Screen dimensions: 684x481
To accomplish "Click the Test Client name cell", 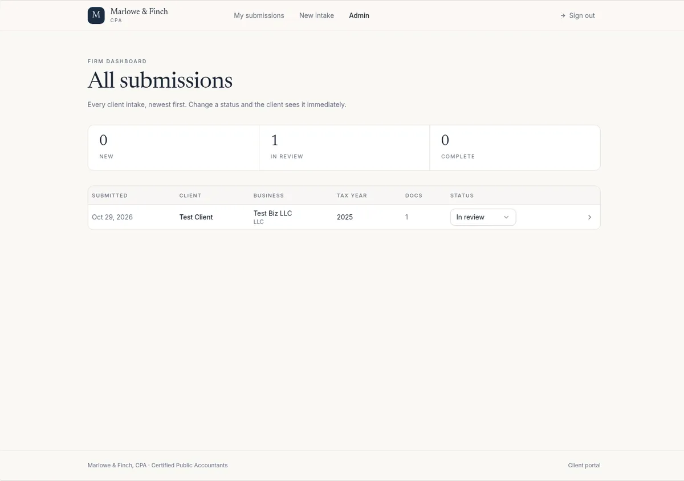I will [196, 217].
